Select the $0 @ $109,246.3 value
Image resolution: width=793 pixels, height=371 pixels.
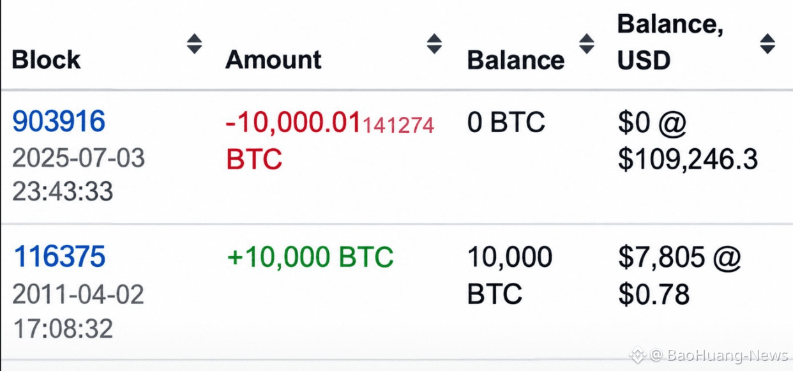[688, 140]
